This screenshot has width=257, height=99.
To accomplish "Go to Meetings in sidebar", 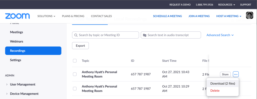I will click(x=16, y=32).
